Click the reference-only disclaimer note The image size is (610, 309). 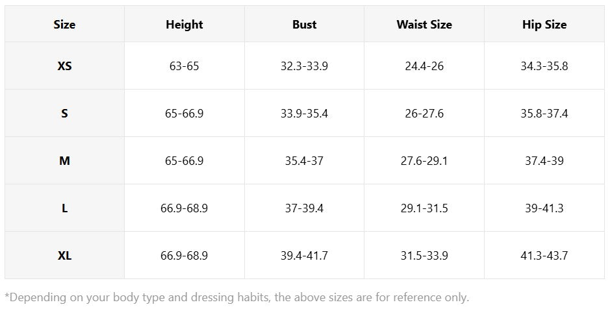pyautogui.click(x=237, y=297)
